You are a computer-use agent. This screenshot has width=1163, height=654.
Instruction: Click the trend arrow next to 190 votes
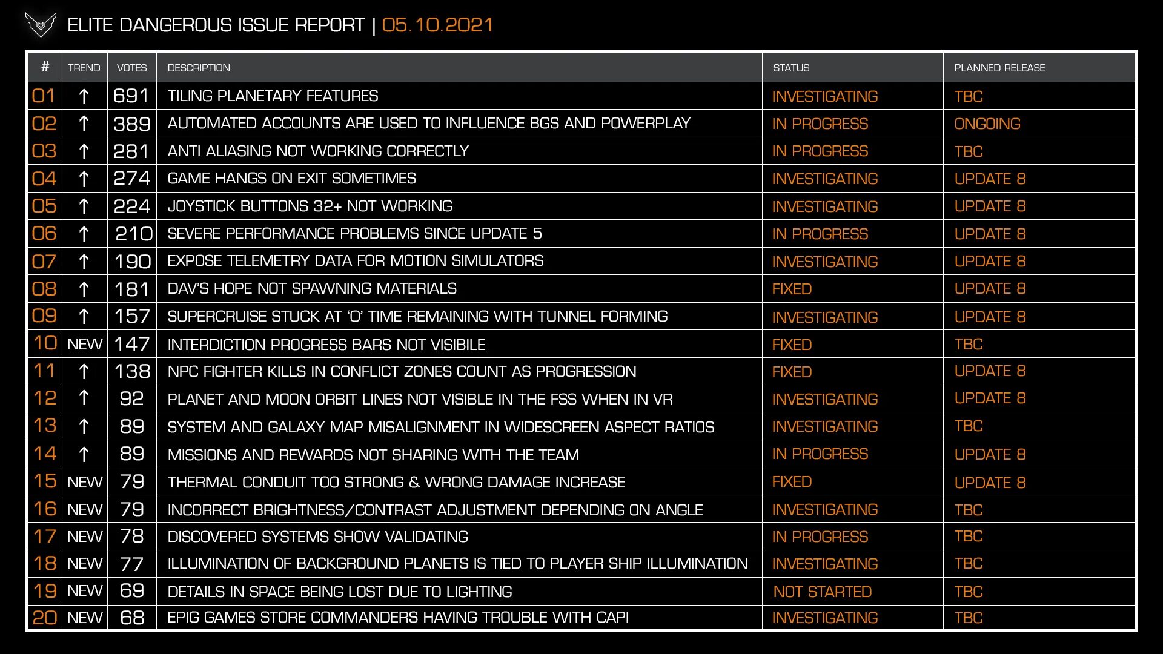(84, 262)
